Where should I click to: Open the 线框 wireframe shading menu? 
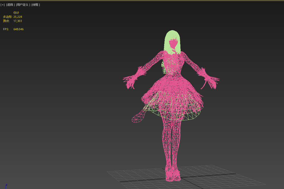36,5
